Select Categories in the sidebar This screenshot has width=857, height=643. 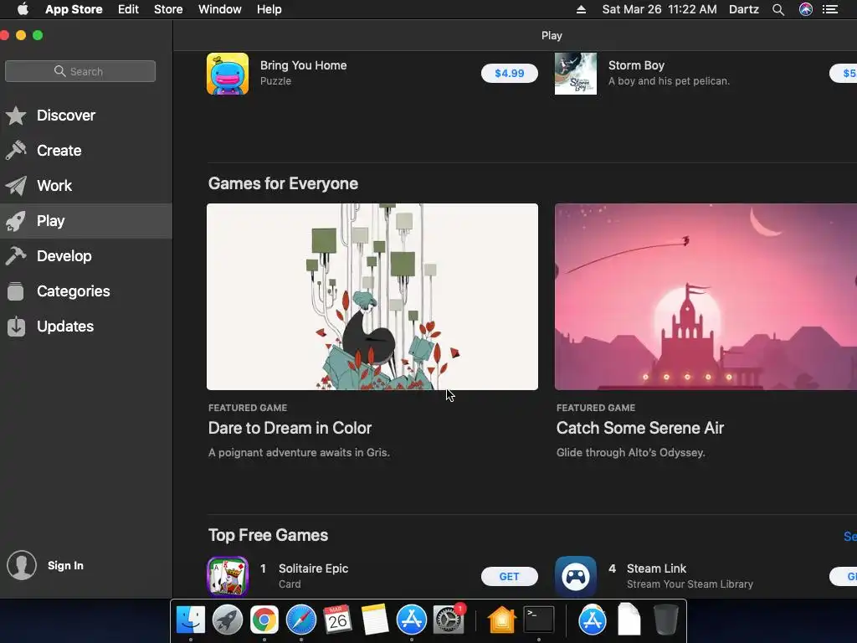pos(86,291)
